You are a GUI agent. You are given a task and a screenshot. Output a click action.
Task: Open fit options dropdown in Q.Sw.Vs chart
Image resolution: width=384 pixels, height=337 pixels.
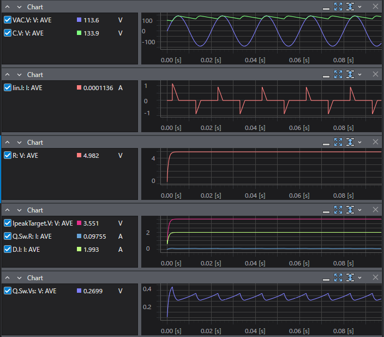[x=359, y=277]
